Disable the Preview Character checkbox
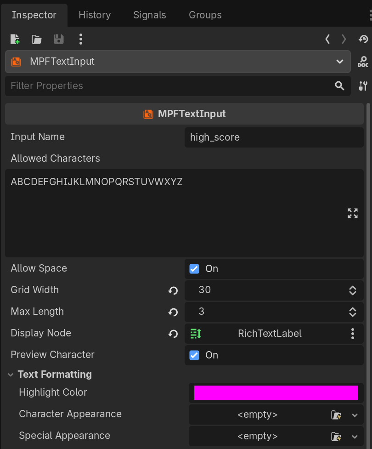This screenshot has width=372, height=449. pyautogui.click(x=194, y=355)
